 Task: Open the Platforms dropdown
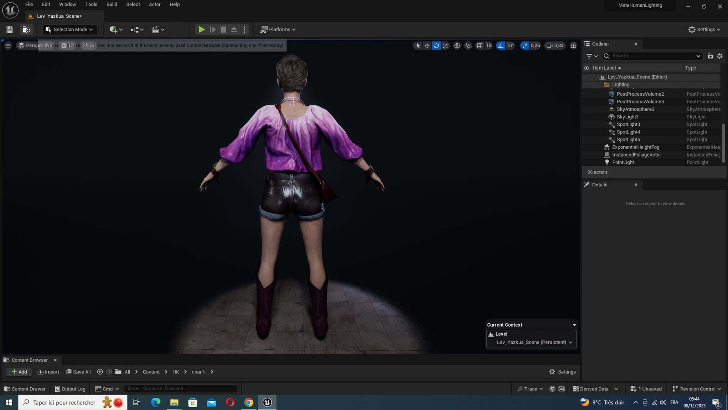point(278,30)
